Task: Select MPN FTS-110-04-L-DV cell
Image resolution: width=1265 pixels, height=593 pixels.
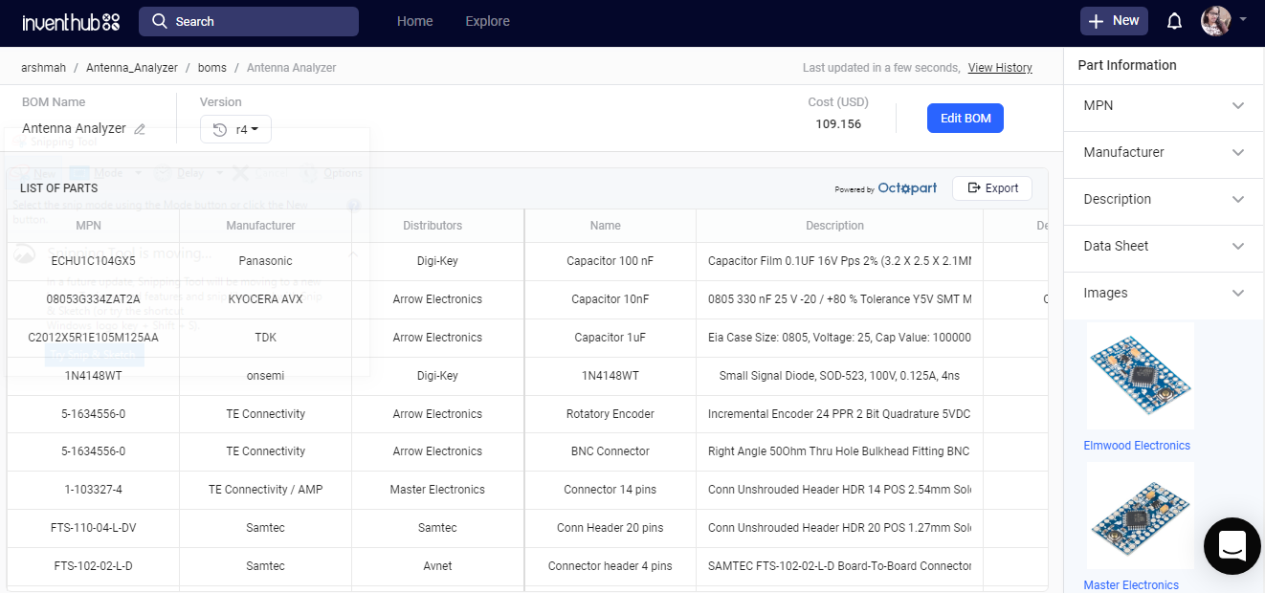Action: pos(93,528)
